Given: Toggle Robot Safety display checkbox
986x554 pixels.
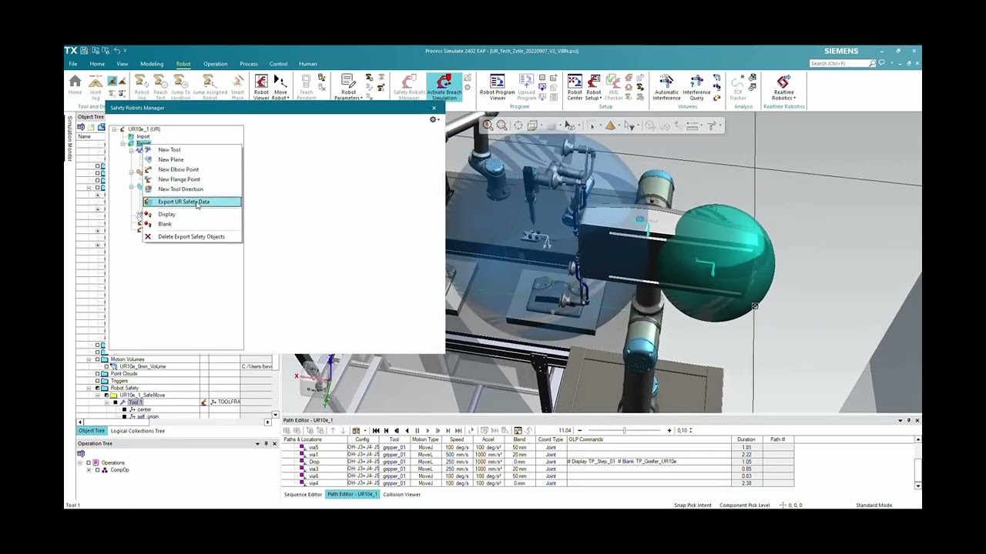Looking at the screenshot, I should 97,388.
